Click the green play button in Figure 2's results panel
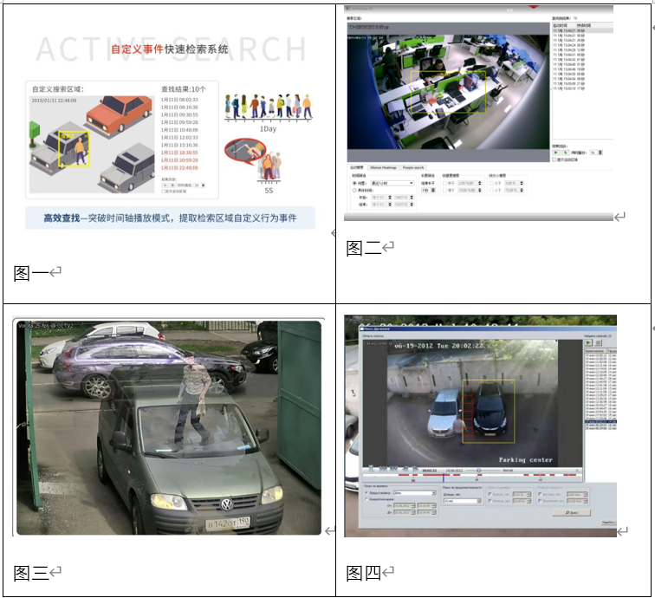 point(555,153)
